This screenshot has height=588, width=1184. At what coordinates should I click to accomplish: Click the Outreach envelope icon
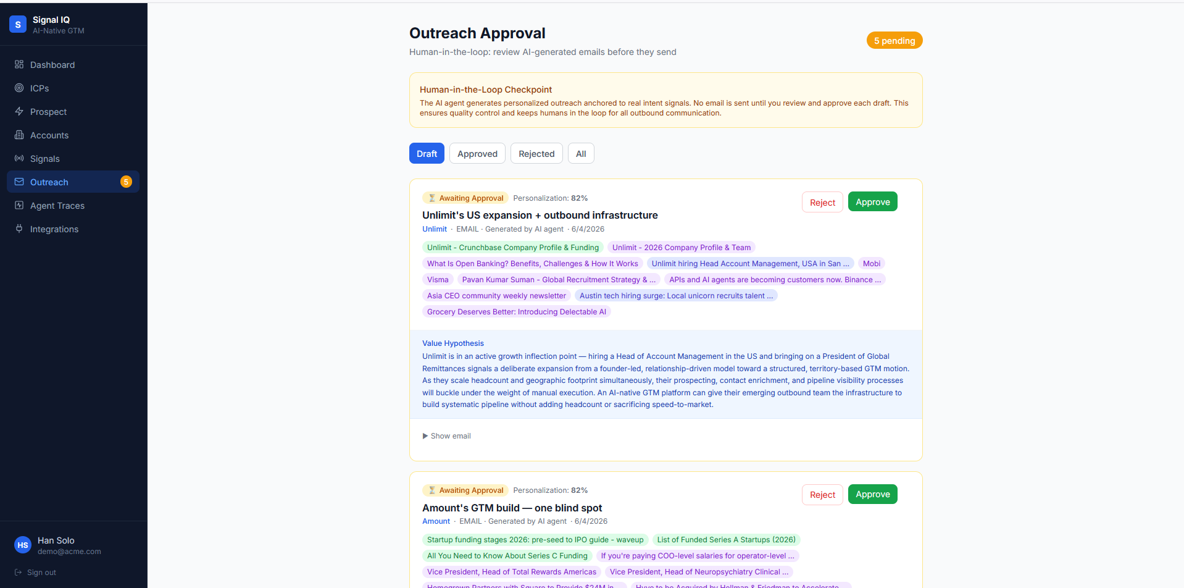pyautogui.click(x=19, y=182)
